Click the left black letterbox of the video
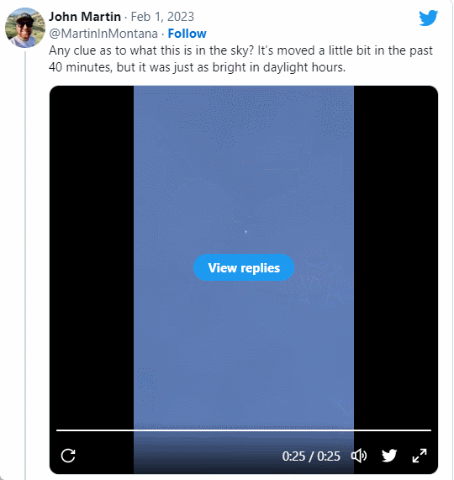Viewport: 454px width, 480px height. 92,257
